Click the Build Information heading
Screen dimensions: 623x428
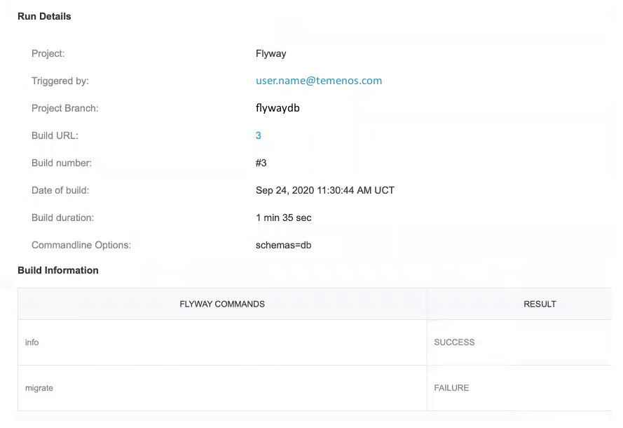[x=58, y=270]
